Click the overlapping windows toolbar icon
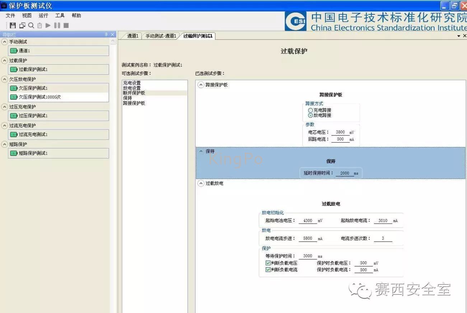 22,25
